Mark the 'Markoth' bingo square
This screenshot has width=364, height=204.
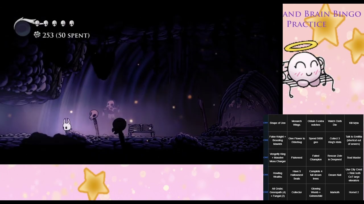[x=335, y=192]
